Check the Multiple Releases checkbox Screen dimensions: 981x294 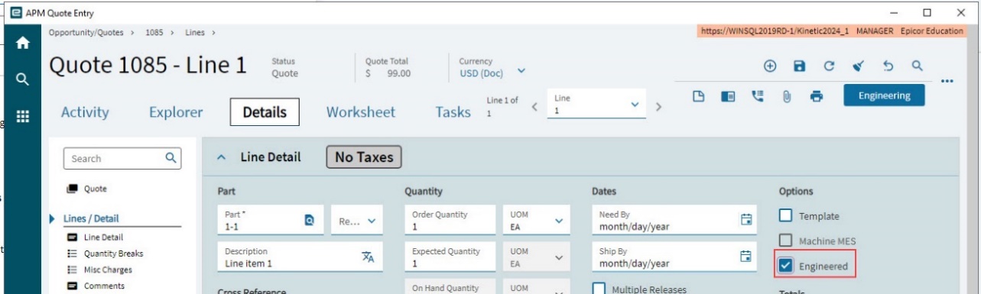(x=599, y=289)
